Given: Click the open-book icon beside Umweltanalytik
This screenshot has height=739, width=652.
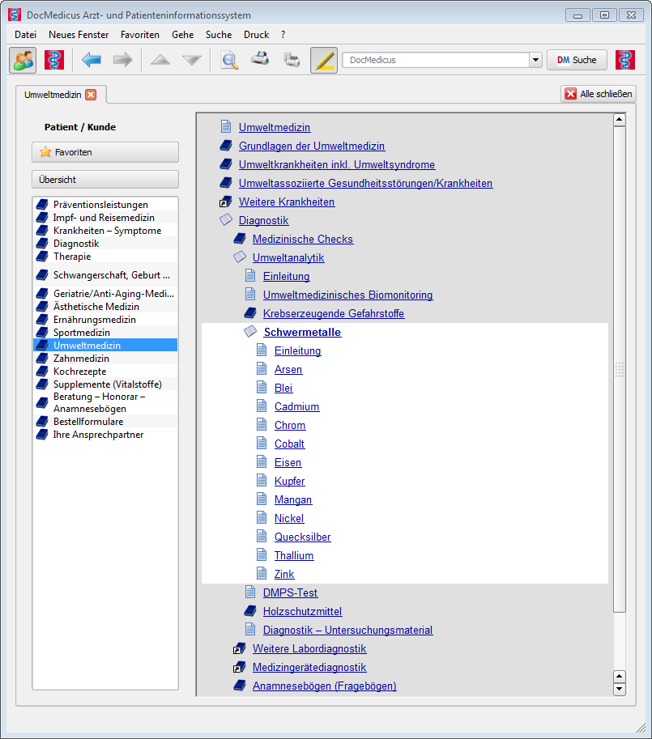Looking at the screenshot, I should 240,257.
